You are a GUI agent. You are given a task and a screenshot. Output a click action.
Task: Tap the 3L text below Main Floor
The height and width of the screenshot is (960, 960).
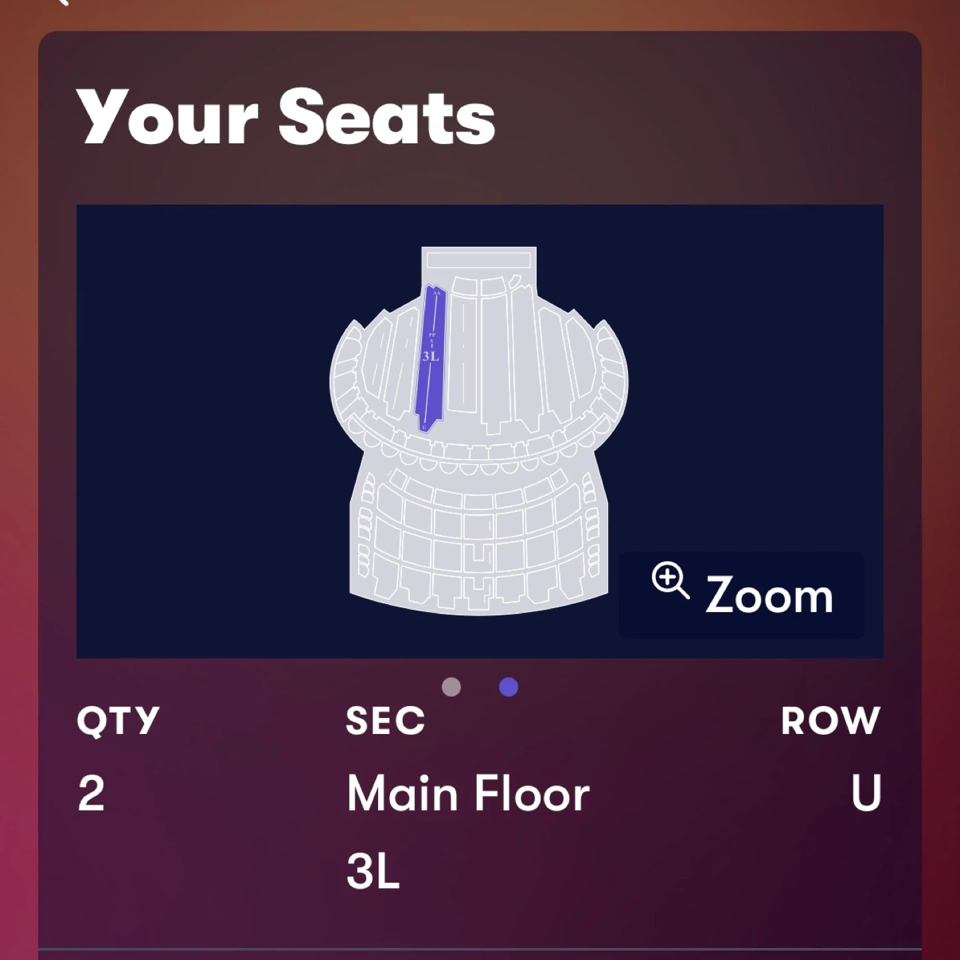373,871
